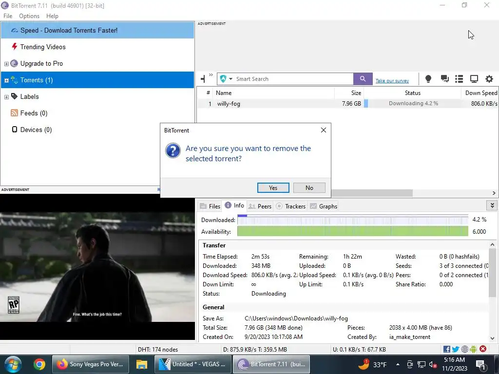Switch to the Info tab

[x=234, y=206]
